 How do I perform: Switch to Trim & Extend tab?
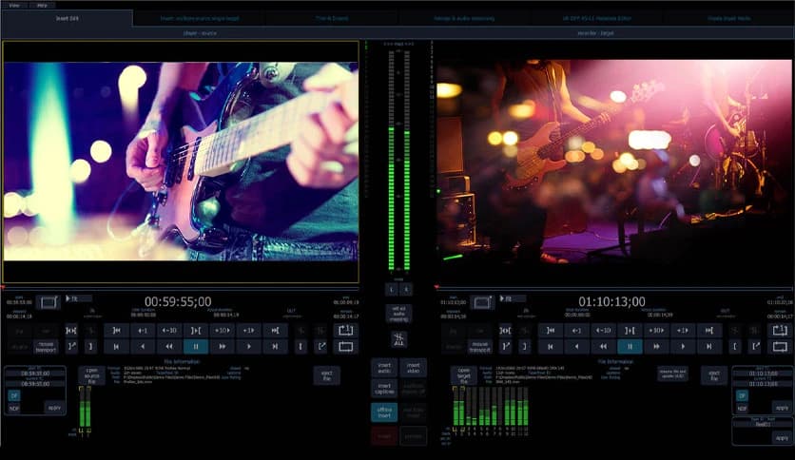[x=332, y=18]
